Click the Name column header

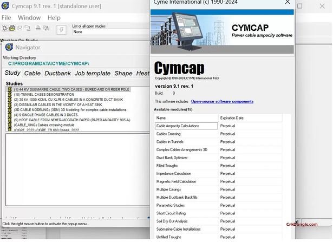(186, 118)
